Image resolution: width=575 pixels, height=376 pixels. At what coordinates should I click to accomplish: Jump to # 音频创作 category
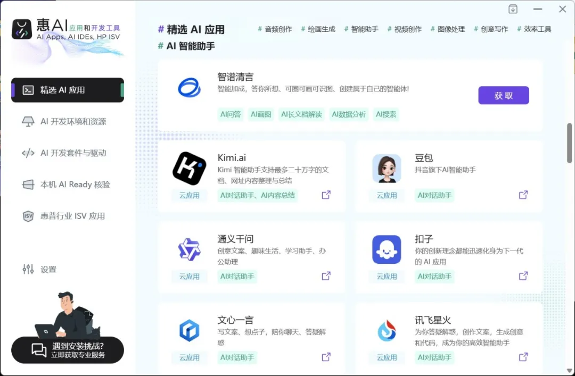(275, 29)
